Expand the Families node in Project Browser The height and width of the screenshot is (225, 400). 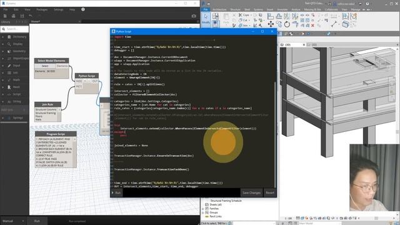point(203,209)
